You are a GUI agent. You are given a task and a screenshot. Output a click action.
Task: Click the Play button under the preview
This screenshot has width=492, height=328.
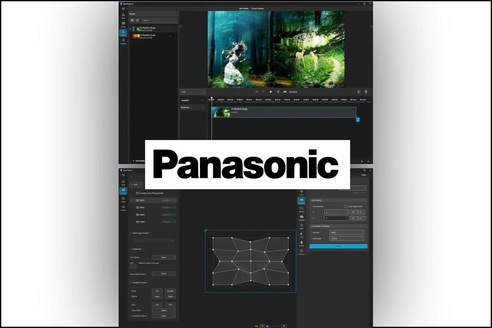pos(271,92)
